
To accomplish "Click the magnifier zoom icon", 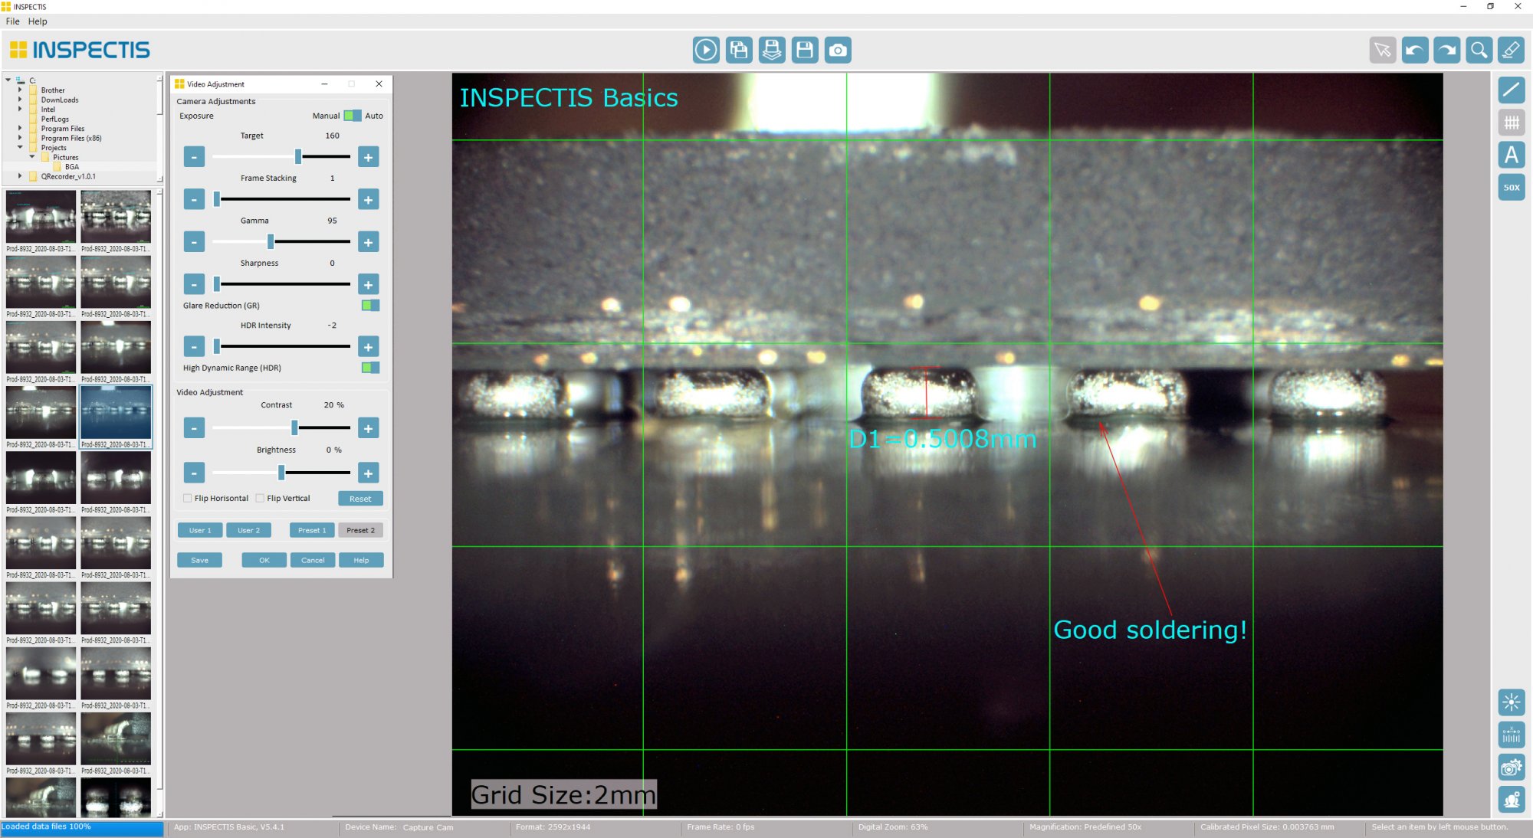I will pos(1479,51).
